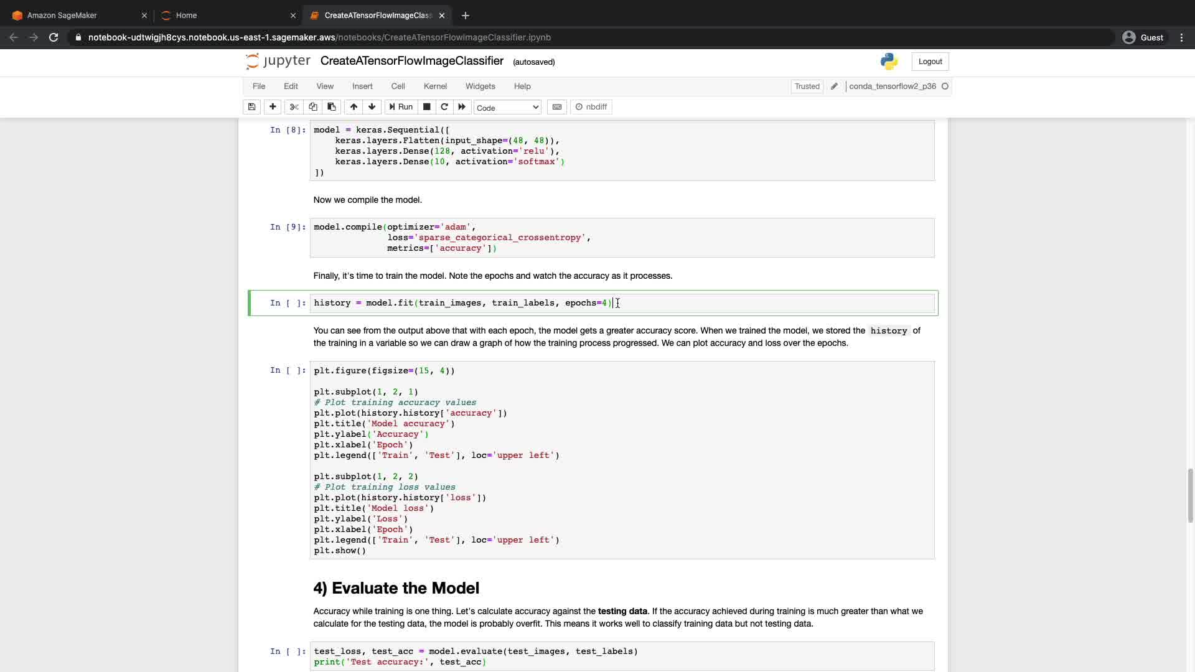Save notebook with the floppy disk icon
Image resolution: width=1195 pixels, height=672 pixels.
251,107
